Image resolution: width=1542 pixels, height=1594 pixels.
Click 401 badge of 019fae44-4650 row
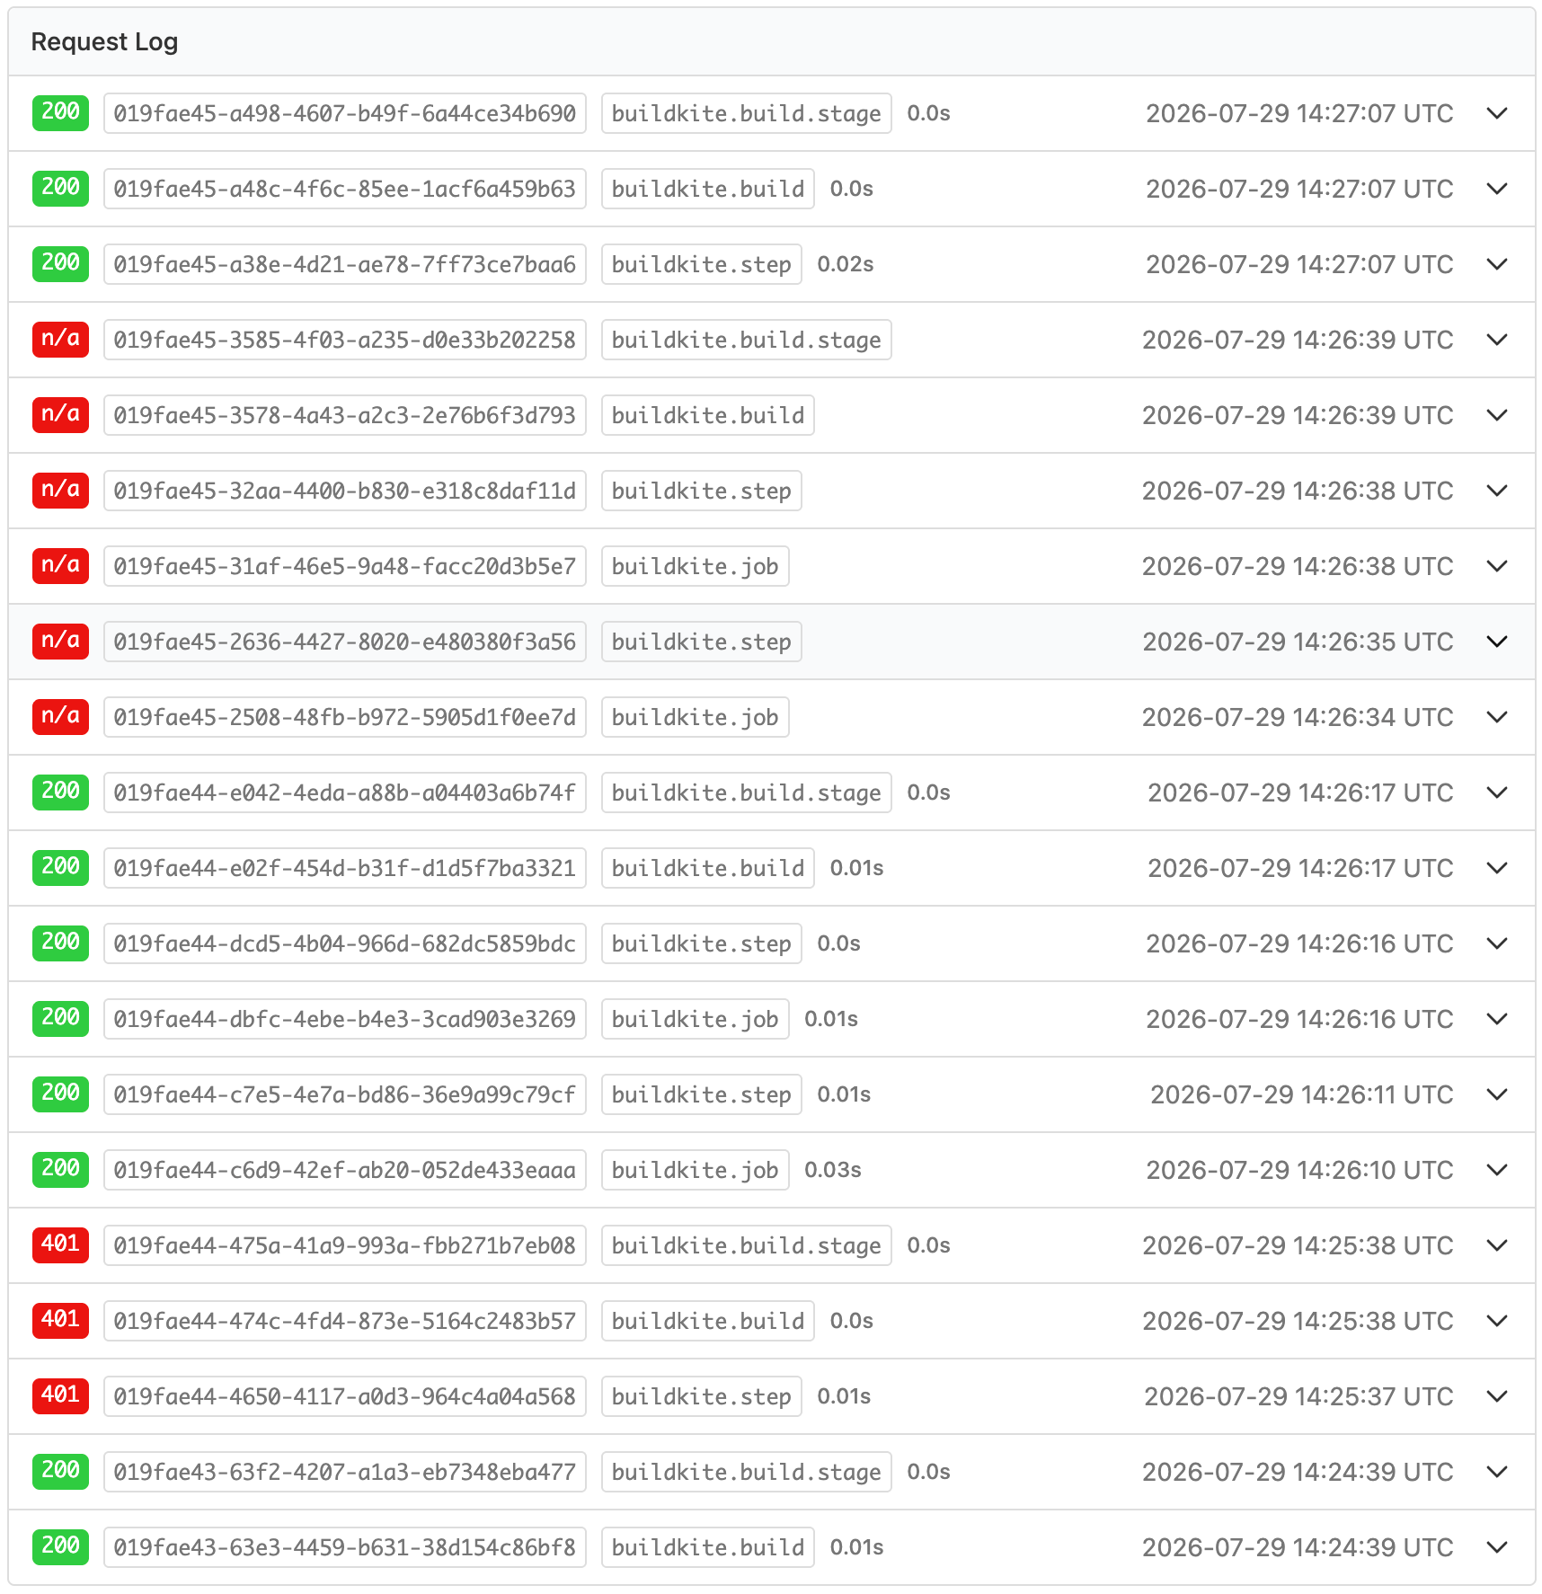point(60,1396)
